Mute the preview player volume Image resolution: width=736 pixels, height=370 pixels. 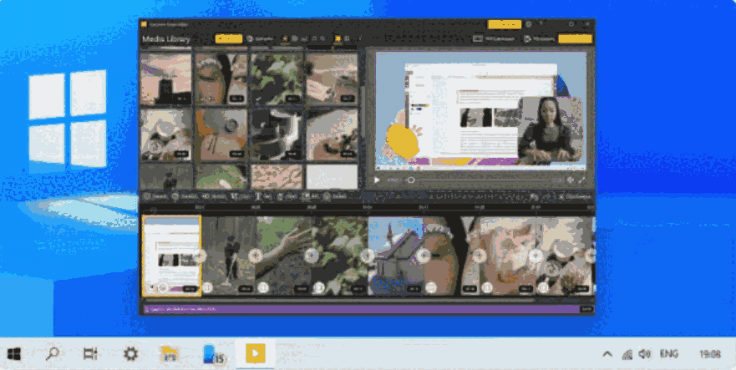(x=571, y=180)
